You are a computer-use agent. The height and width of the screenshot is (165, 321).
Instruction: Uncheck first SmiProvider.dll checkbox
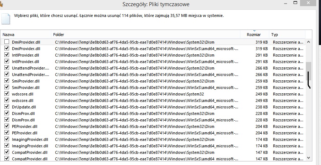(7, 81)
